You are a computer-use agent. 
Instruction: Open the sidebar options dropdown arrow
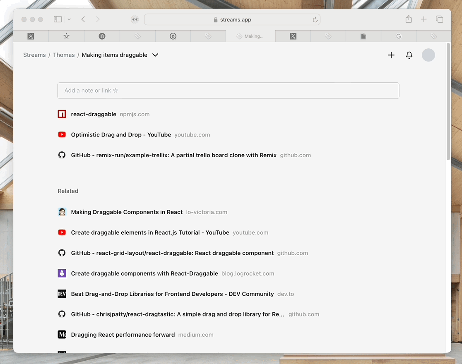(69, 19)
